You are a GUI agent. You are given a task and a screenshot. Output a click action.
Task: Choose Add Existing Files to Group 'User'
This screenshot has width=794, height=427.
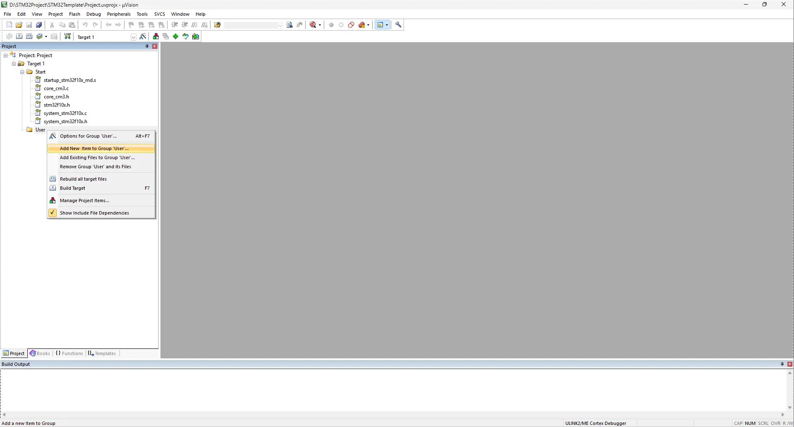(x=101, y=157)
